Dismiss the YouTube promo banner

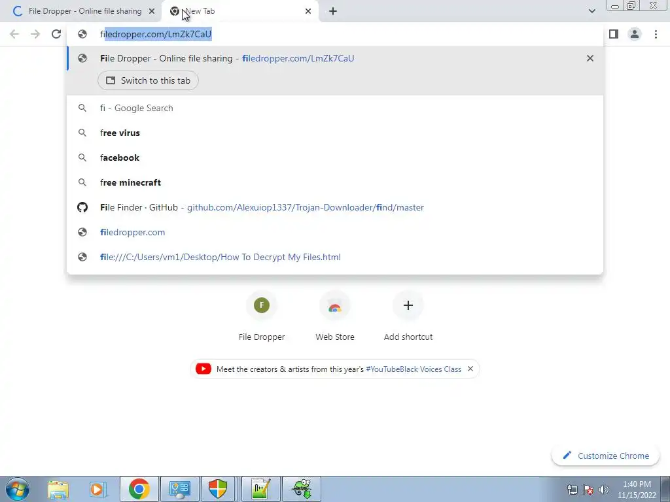pyautogui.click(x=470, y=369)
